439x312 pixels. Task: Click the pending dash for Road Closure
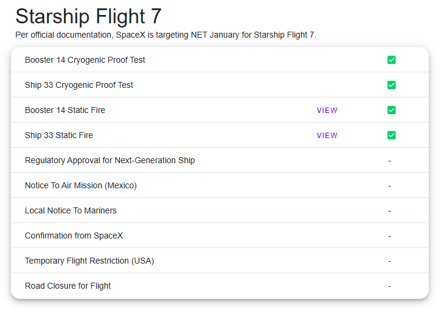click(389, 286)
